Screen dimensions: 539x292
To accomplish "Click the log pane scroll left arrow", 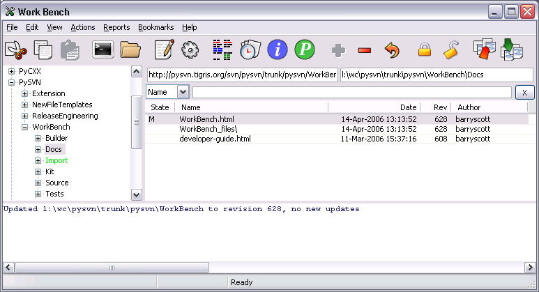I will 8,268.
